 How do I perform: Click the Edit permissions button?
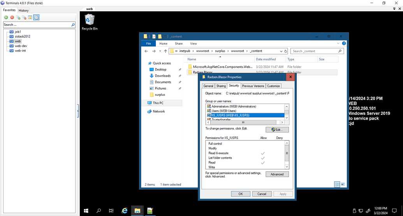[277, 130]
